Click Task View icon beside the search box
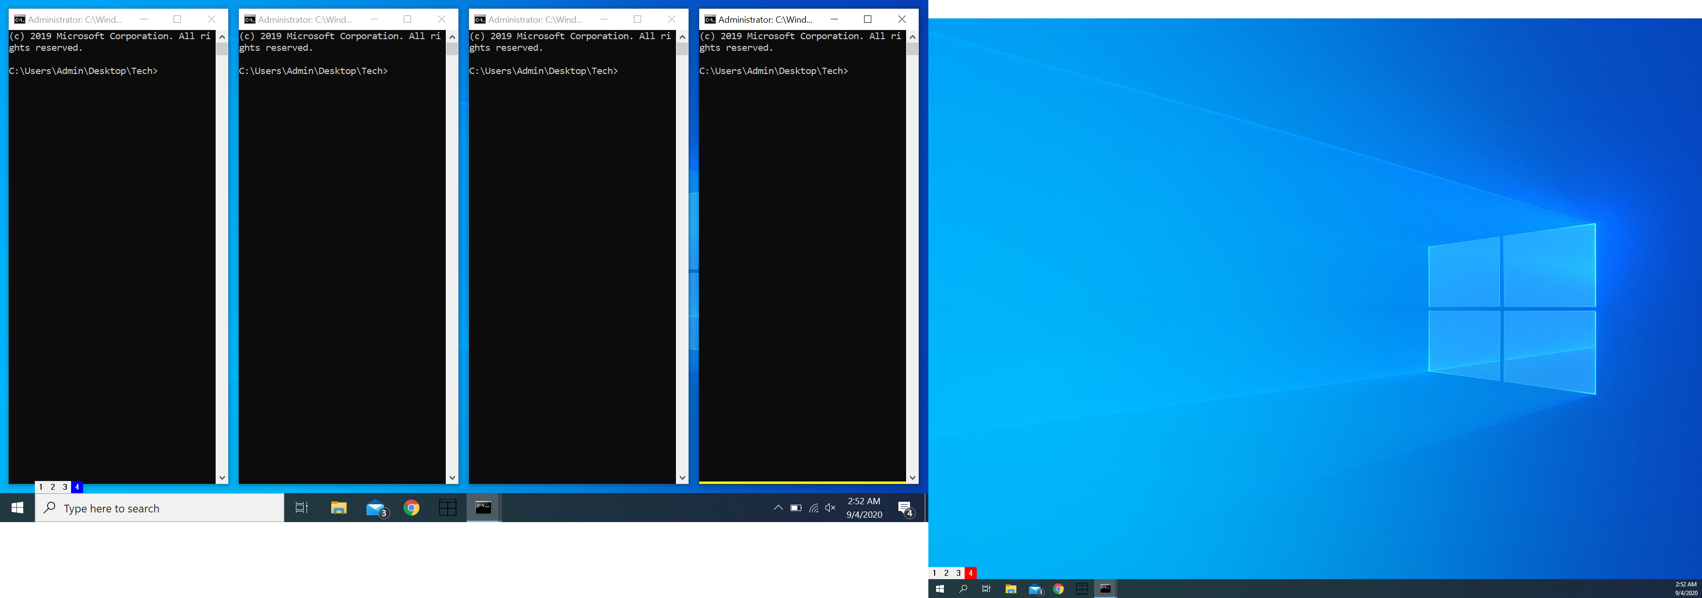Screen dimensions: 1702x598 pyautogui.click(x=302, y=508)
